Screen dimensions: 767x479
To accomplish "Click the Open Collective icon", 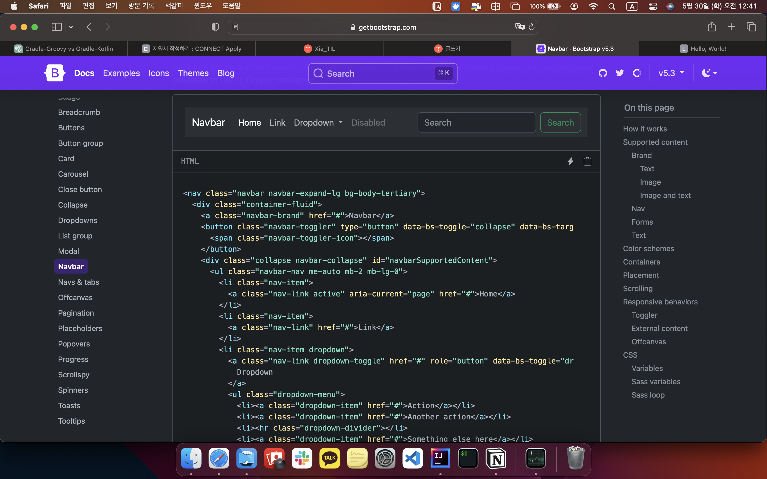I will [637, 73].
